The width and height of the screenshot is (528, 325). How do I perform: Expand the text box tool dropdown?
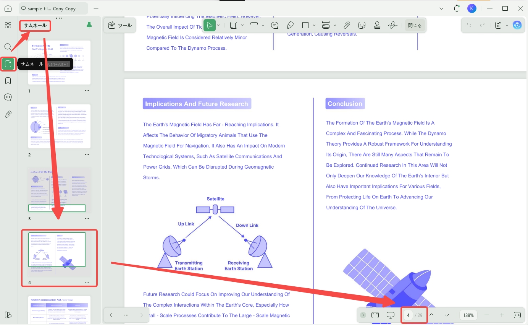click(242, 25)
